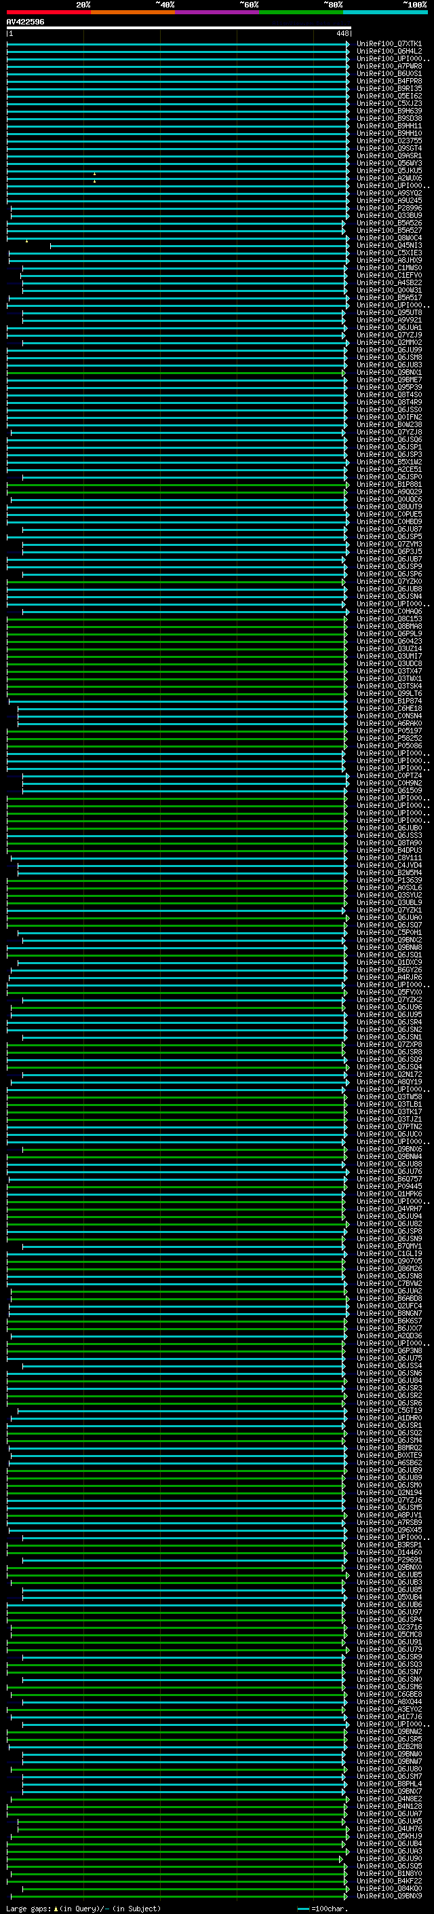Click hit label UniRef100_B9SD38
Viewport: 434px width, 1914px height.
tap(389, 118)
